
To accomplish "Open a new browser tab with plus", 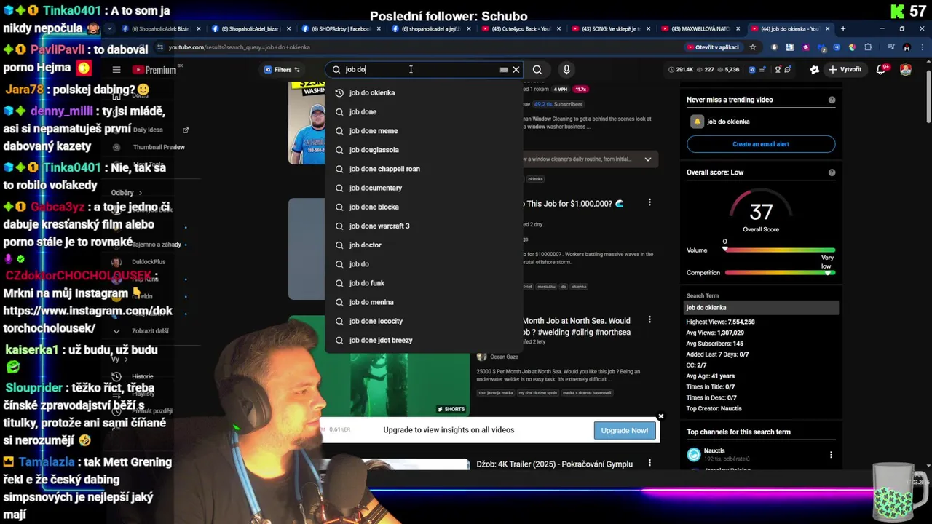I will (843, 28).
